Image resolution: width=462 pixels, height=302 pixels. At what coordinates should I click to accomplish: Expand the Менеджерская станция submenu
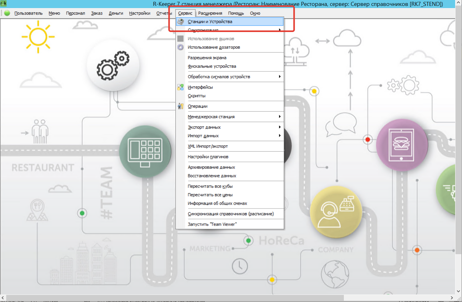pyautogui.click(x=280, y=117)
